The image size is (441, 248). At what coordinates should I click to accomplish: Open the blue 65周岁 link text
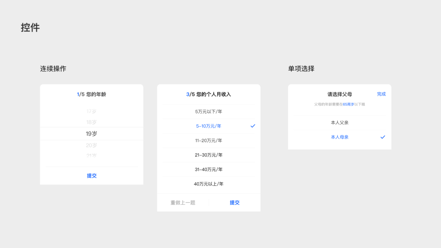coord(348,104)
